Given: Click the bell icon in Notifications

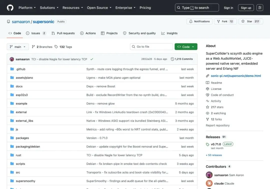Looking at the screenshot, I should click(x=191, y=21).
